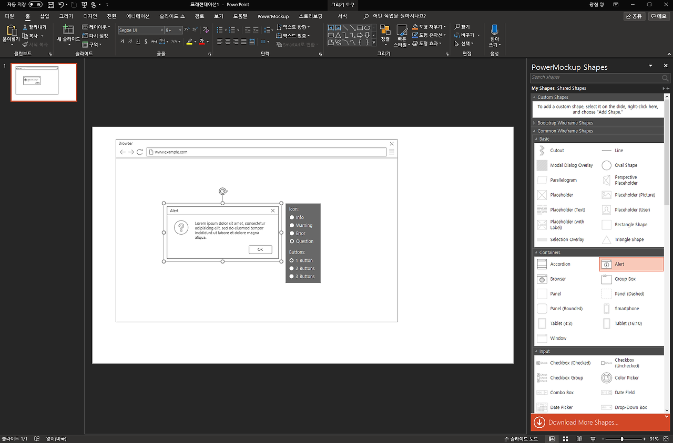The image size is (673, 443).
Task: Click the Find (찾기) magnifier icon
Action: click(458, 27)
